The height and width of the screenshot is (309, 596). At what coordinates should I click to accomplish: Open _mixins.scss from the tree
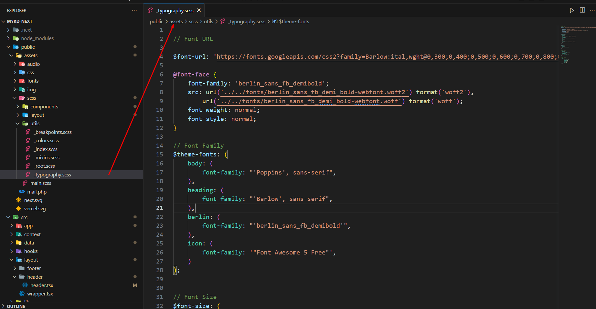[47, 157]
